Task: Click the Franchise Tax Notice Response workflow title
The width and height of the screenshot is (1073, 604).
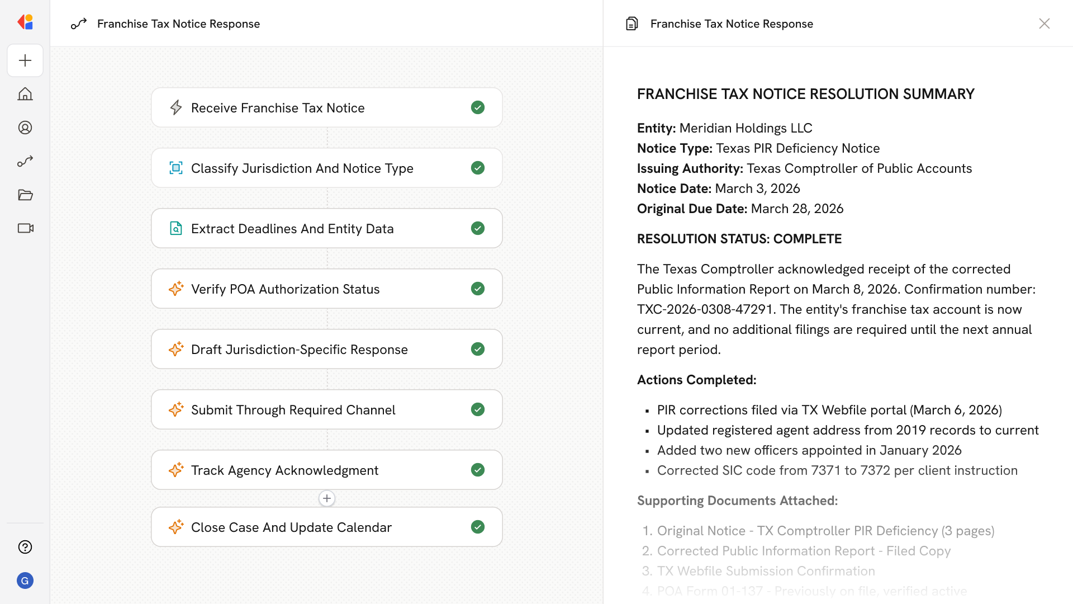Action: pyautogui.click(x=178, y=23)
